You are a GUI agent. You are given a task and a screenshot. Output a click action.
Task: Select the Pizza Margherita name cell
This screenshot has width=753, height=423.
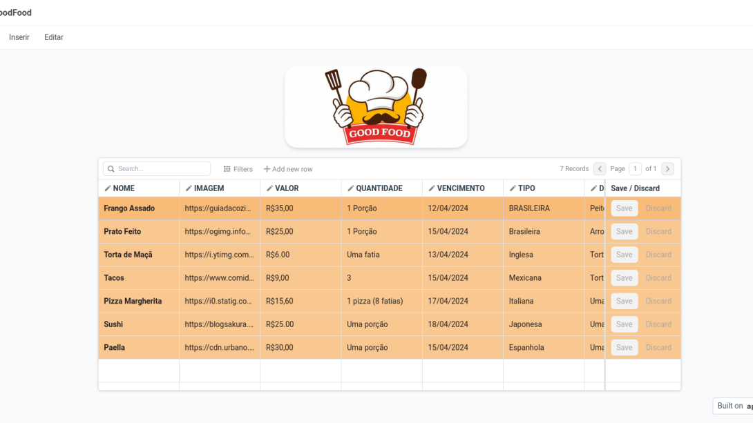point(139,301)
